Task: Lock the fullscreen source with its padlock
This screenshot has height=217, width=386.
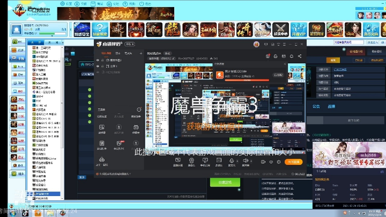Action: (102, 66)
